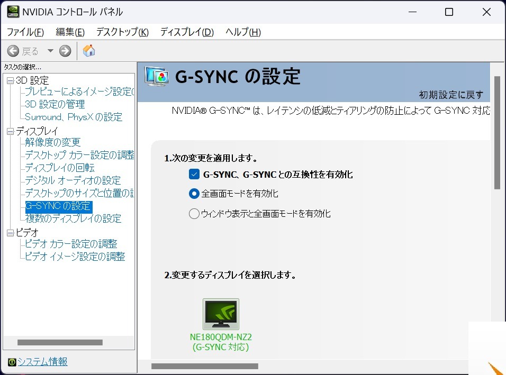Open the デスクトップ(K) menu

point(122,32)
